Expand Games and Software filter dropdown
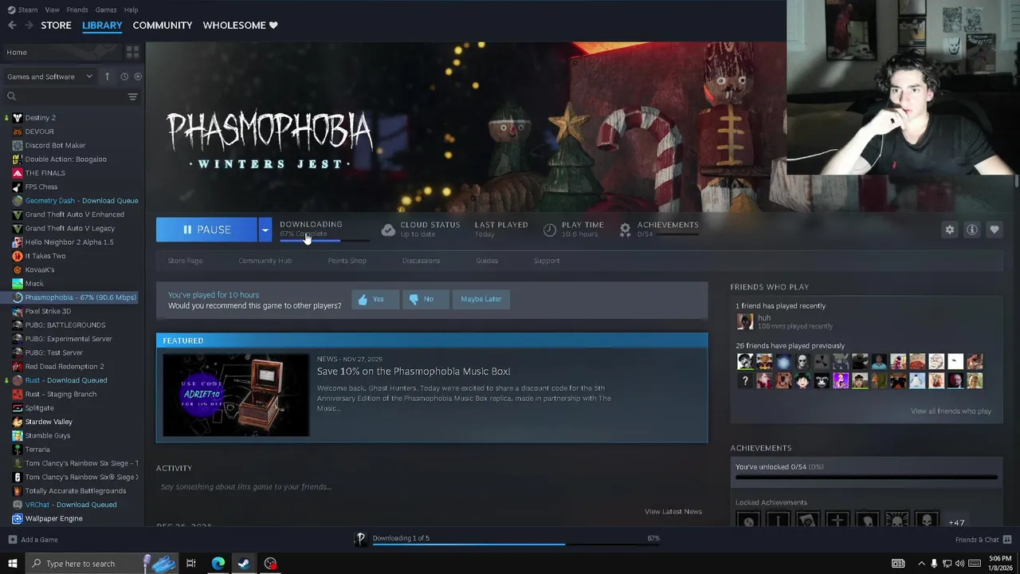 (49, 77)
